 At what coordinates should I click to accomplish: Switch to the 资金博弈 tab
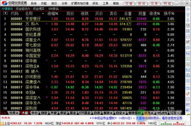tap(39, 9)
